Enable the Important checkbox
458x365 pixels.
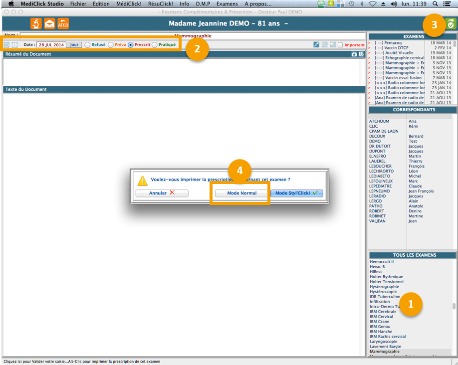click(340, 45)
